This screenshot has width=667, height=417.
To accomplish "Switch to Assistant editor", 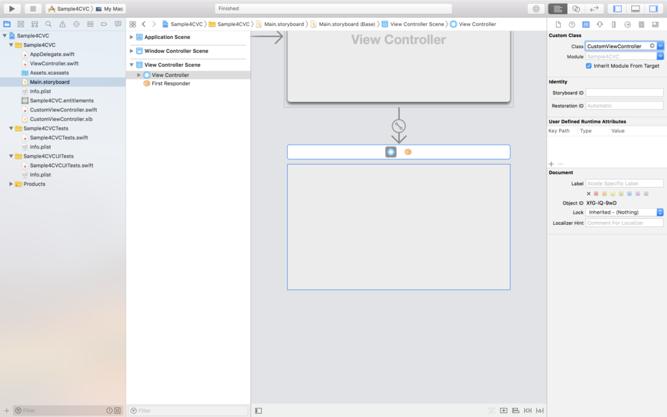I will click(x=576, y=8).
